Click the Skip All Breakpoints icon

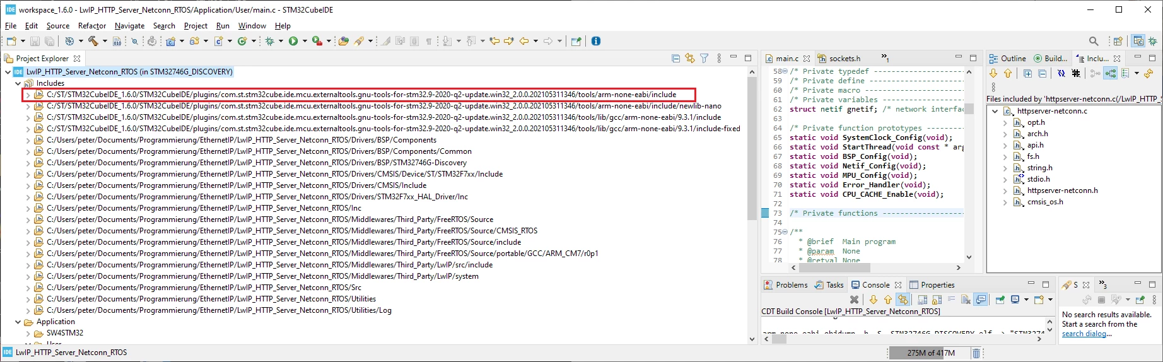pyautogui.click(x=134, y=41)
